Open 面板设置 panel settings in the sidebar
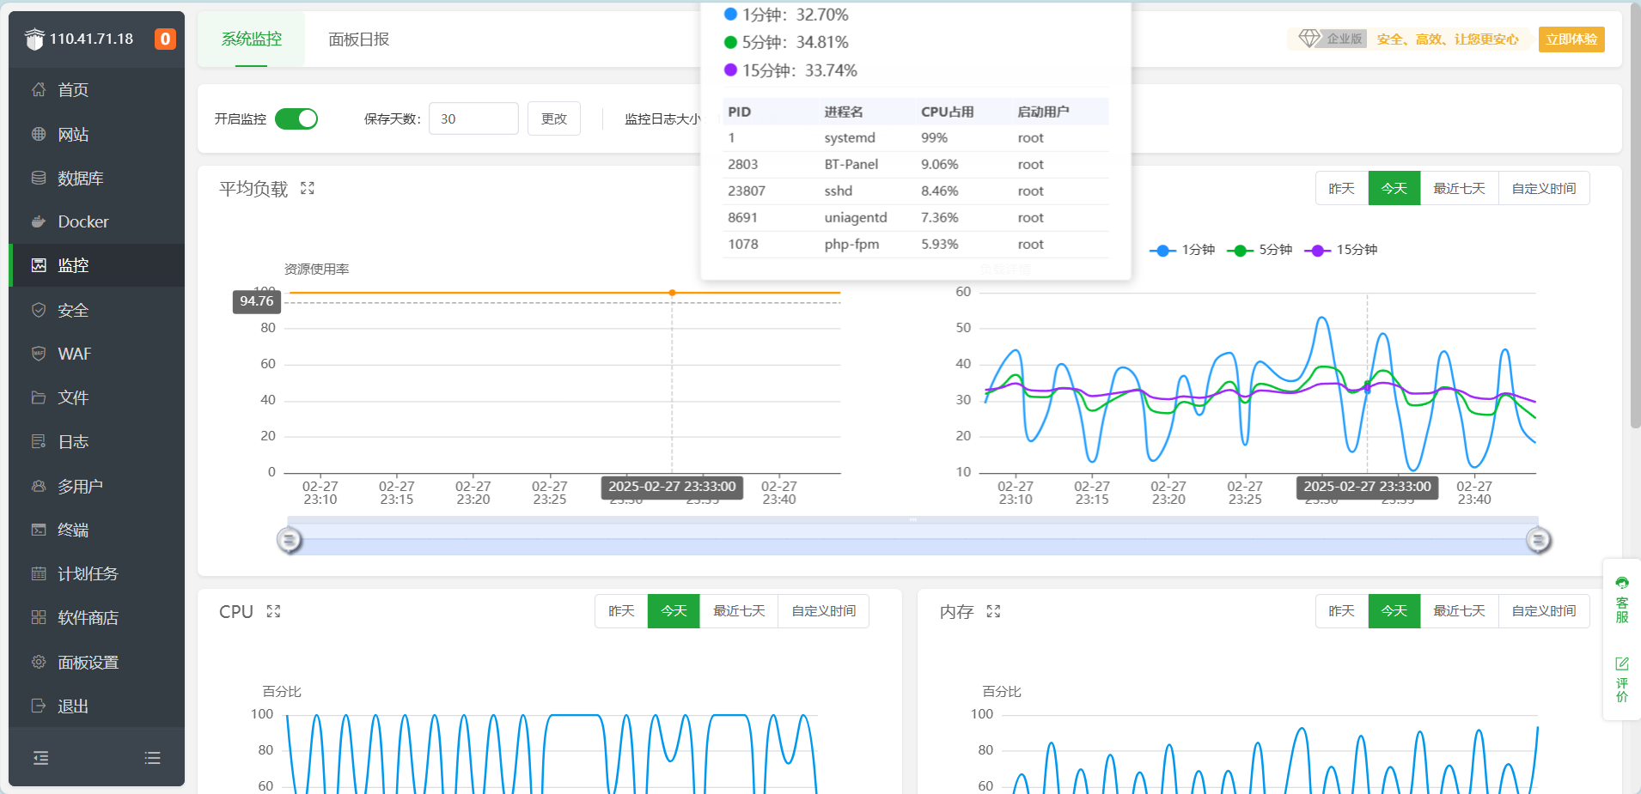Screen dimensions: 1641x794 coord(96,662)
